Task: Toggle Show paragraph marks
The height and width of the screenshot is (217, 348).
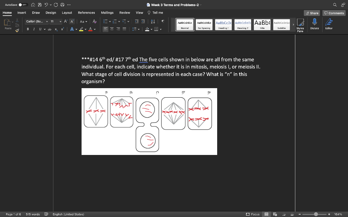Action: [163, 21]
